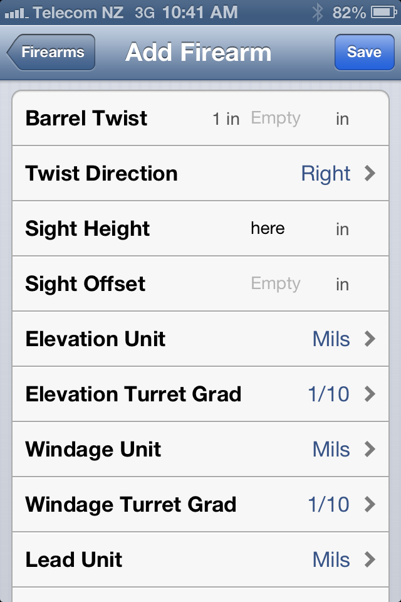Screen dimensions: 401x602
Task: Change the Lead Unit Mils value
Action: point(331,559)
